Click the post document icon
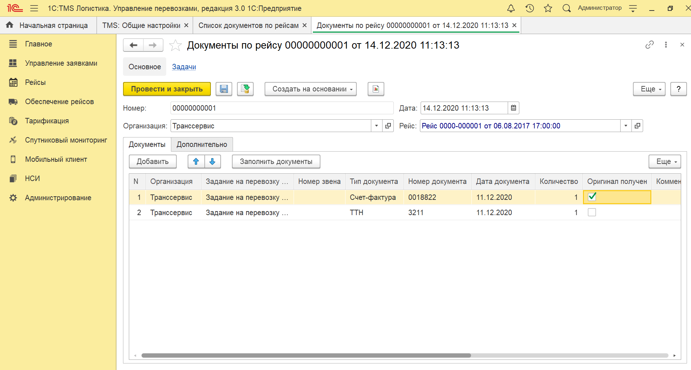 click(245, 89)
